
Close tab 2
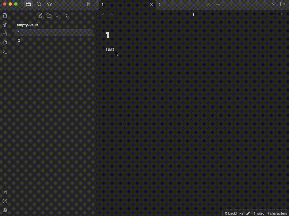tap(208, 5)
